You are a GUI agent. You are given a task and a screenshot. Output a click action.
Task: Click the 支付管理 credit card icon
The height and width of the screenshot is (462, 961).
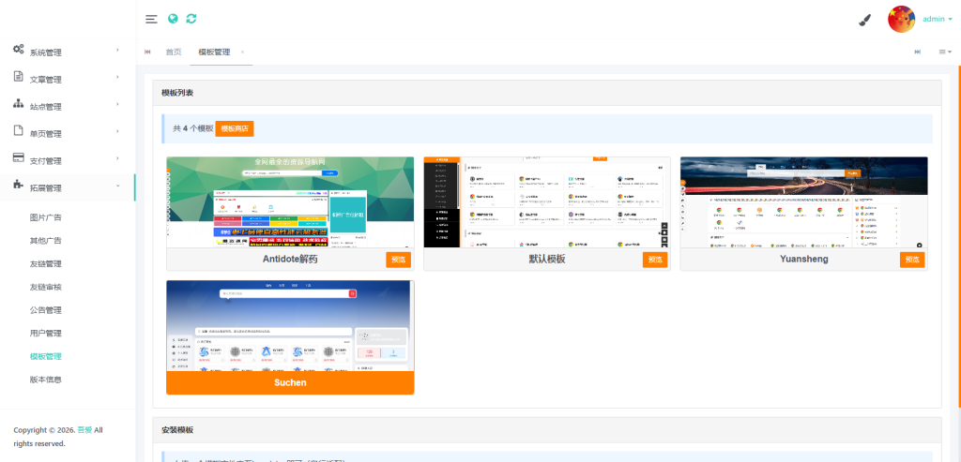(19, 157)
